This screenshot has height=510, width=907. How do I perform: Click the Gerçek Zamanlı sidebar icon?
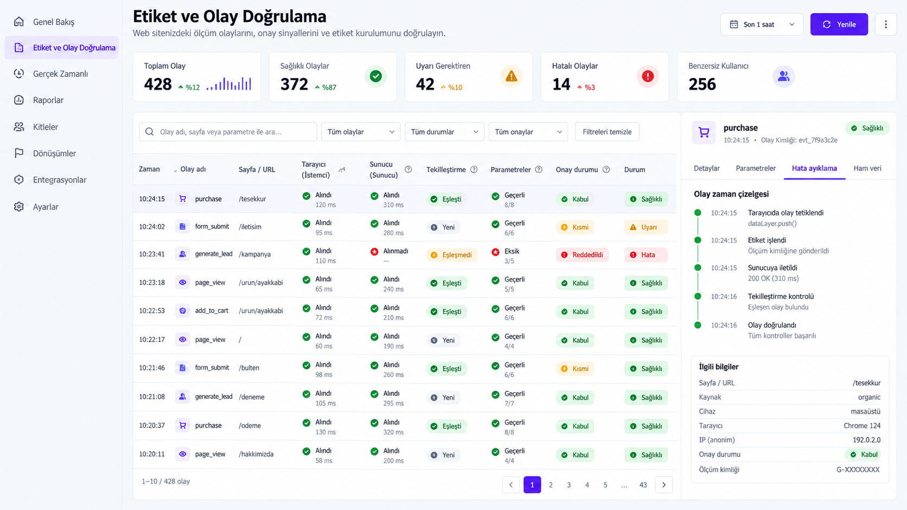[x=19, y=74]
